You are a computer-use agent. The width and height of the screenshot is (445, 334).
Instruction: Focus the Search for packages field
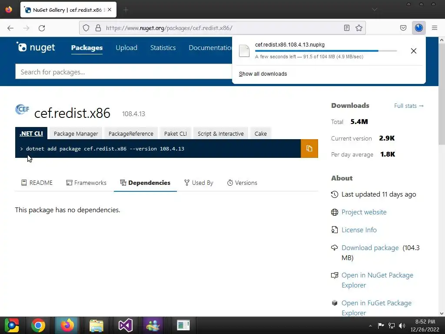pyautogui.click(x=124, y=72)
